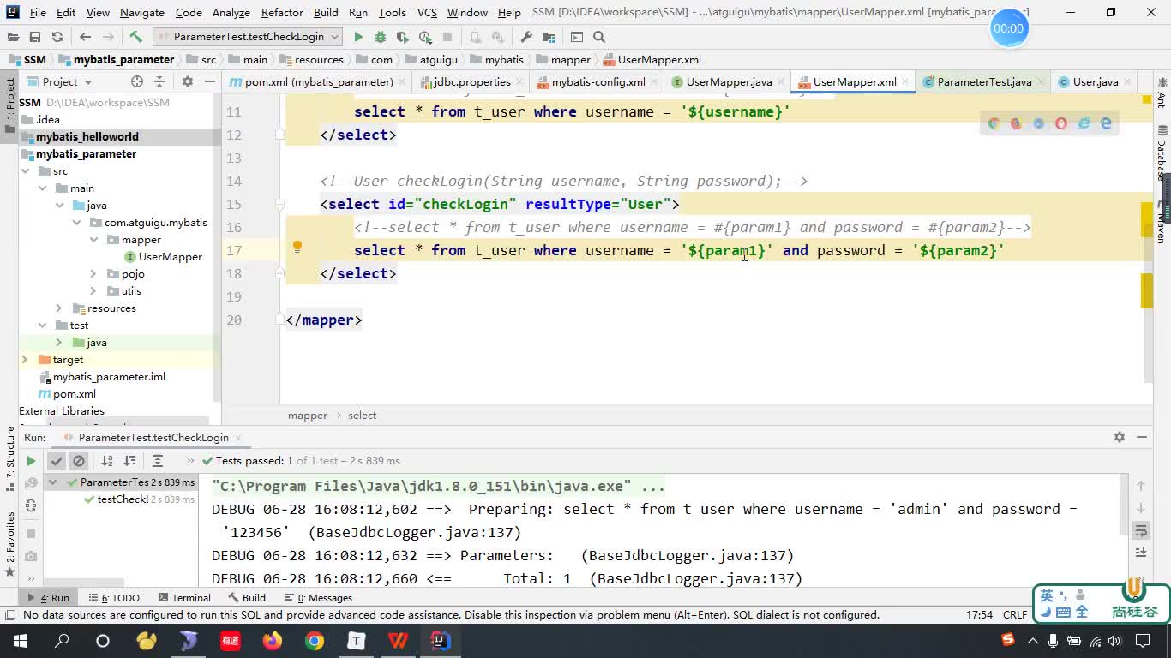Rerun tests with the green play icon in Run panel
The width and height of the screenshot is (1171, 658).
[31, 461]
